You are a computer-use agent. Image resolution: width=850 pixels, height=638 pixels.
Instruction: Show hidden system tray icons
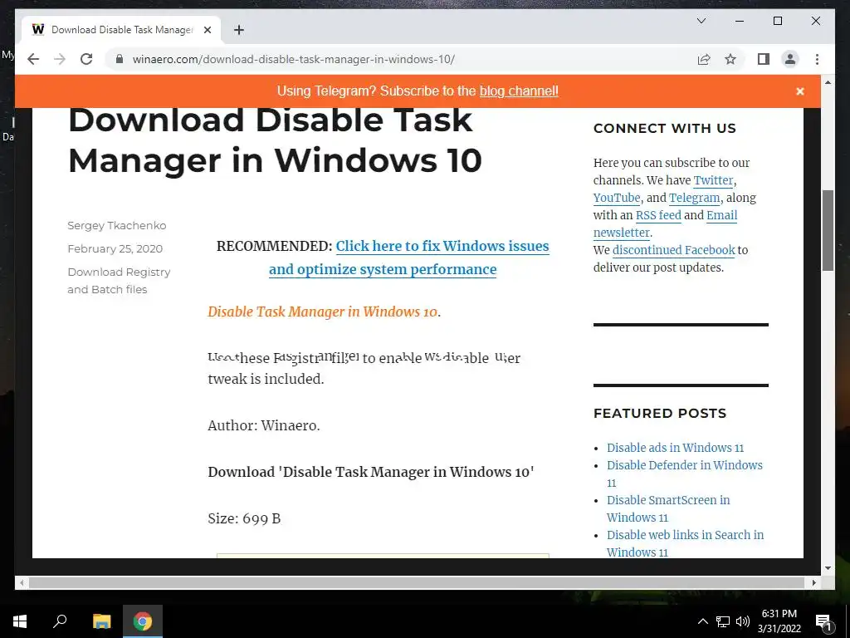point(702,621)
